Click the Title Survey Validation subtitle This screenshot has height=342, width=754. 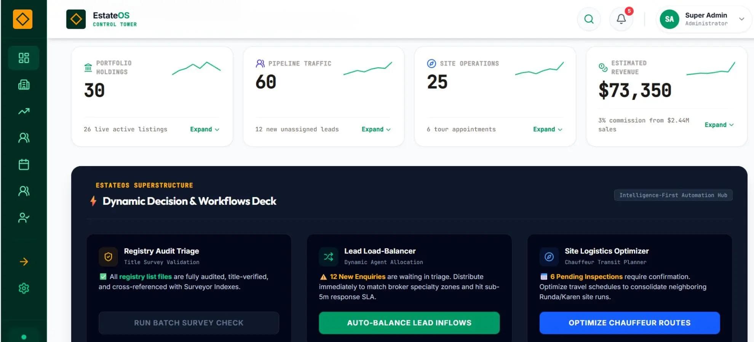pyautogui.click(x=161, y=262)
